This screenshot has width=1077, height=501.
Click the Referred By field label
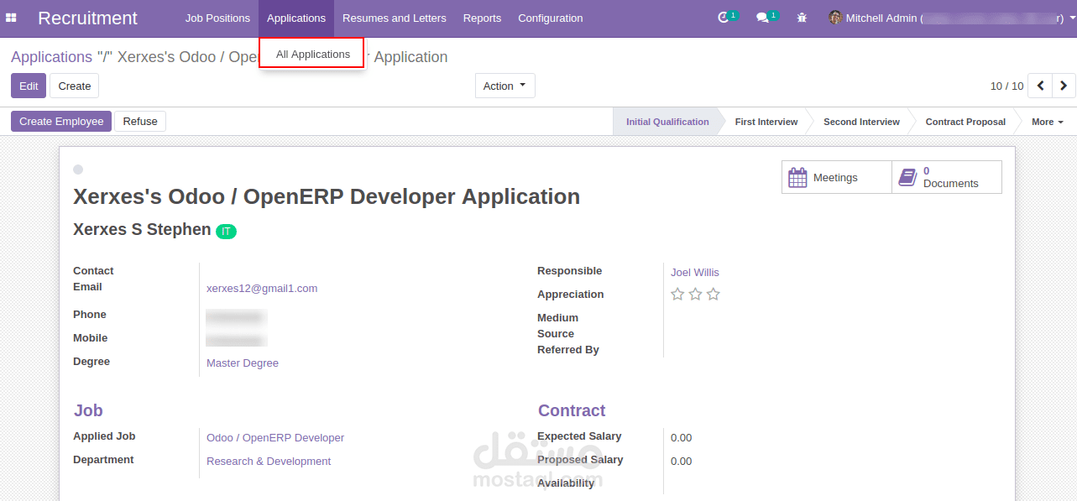tap(568, 349)
